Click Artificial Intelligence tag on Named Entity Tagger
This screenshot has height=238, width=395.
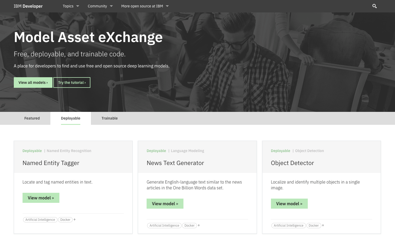[40, 220]
